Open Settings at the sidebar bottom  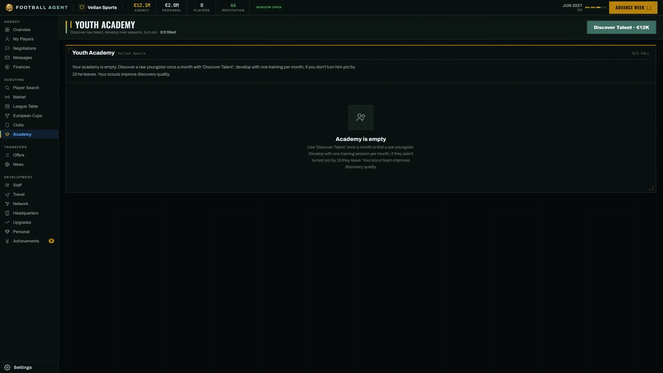[29, 367]
